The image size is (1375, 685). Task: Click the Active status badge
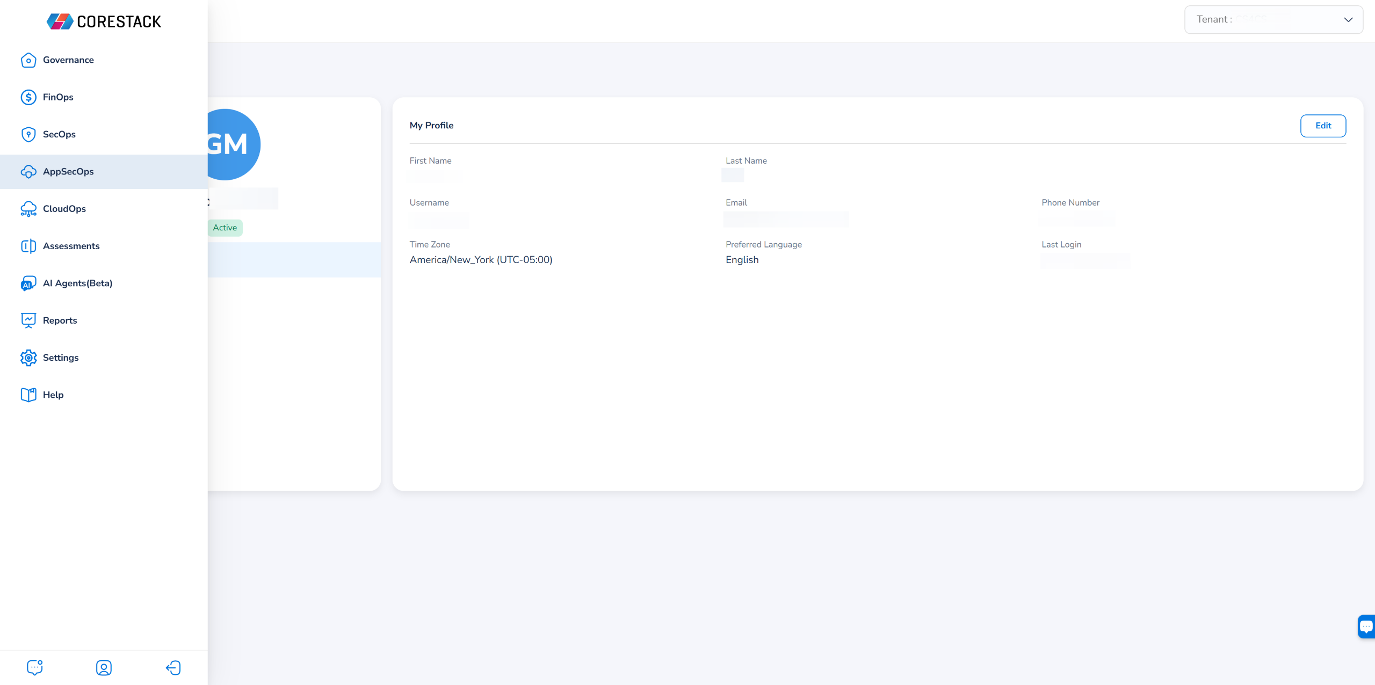click(225, 228)
